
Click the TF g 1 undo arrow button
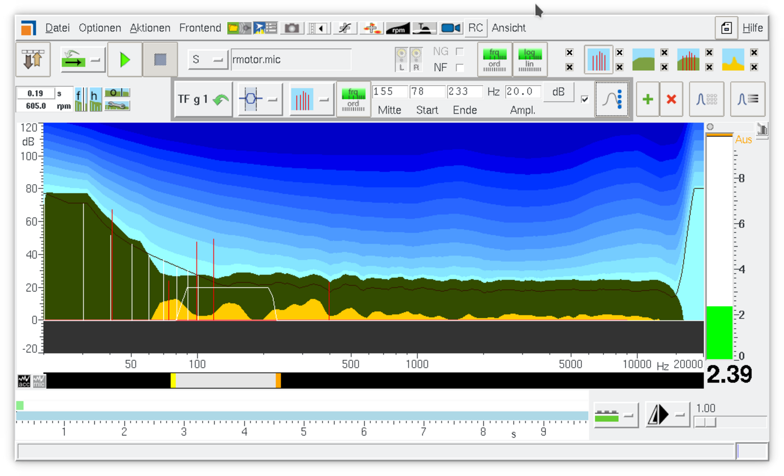coord(204,99)
